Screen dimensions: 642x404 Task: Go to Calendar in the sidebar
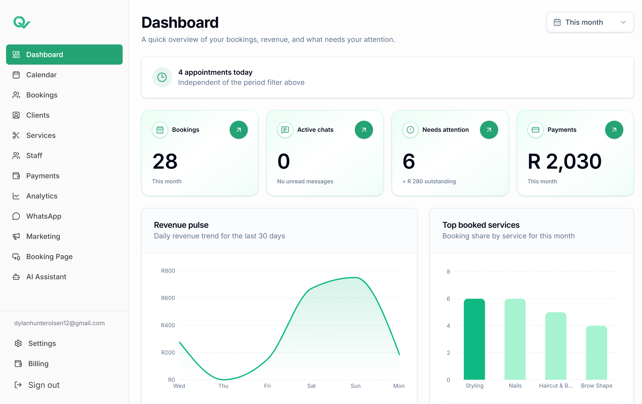64,75
